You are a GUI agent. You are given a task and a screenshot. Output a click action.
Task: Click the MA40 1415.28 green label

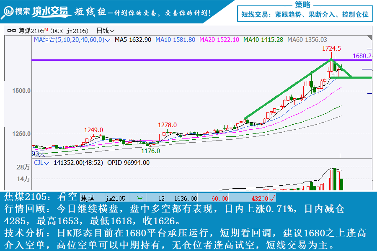(x=263, y=40)
